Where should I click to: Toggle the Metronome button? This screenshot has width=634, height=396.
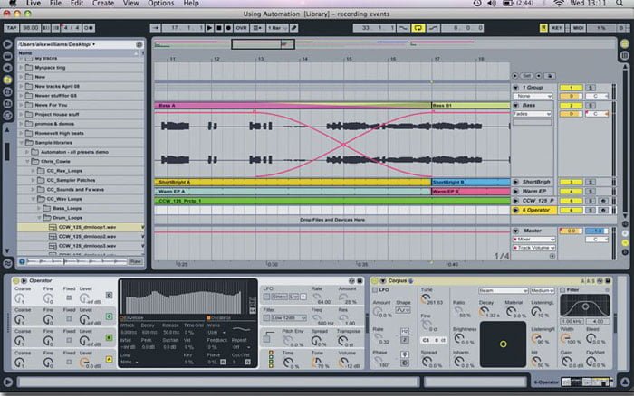pos(89,28)
